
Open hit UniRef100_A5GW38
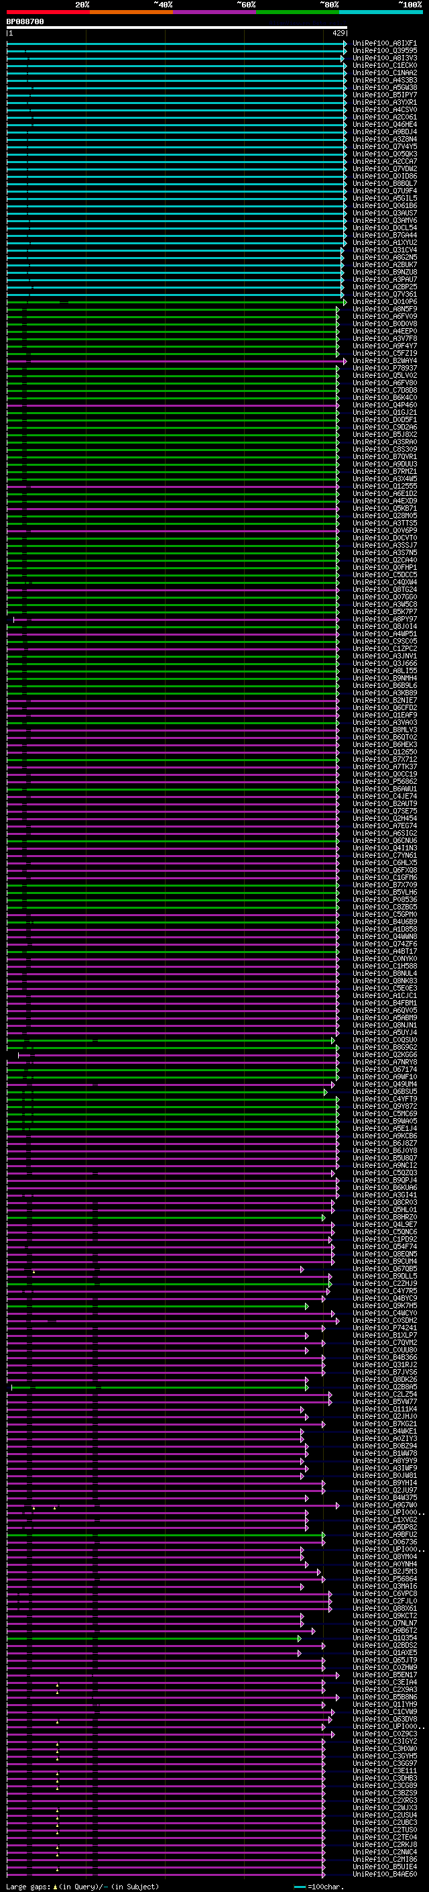pyautogui.click(x=385, y=87)
